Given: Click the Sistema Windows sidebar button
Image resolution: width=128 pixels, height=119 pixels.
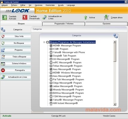Looking at the screenshot, I should coord(16,64).
